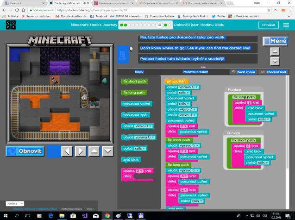The image size is (295, 220).
Task: Select the 'posunout zpět' toolbox block
Action: [x=135, y=115]
